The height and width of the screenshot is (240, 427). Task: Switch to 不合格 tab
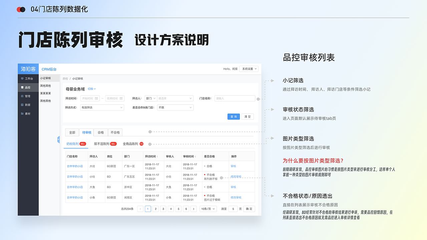(115, 132)
